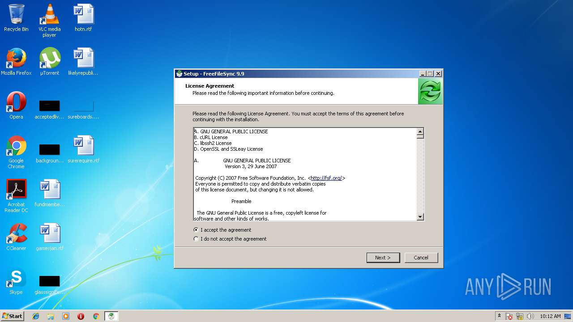Viewport: 573px width, 322px height.
Task: Open media player taskbar icon
Action: 66,316
